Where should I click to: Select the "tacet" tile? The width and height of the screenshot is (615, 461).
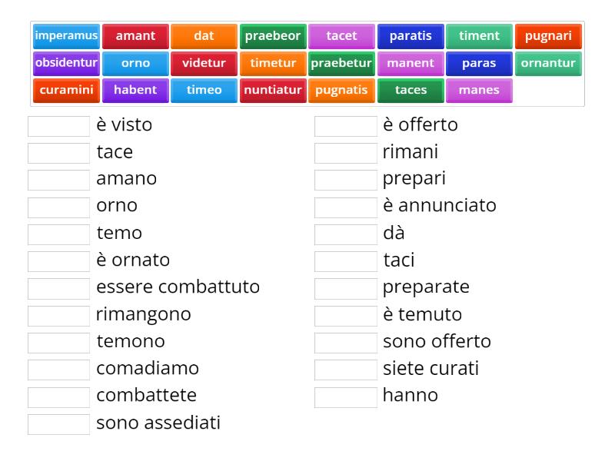[341, 35]
